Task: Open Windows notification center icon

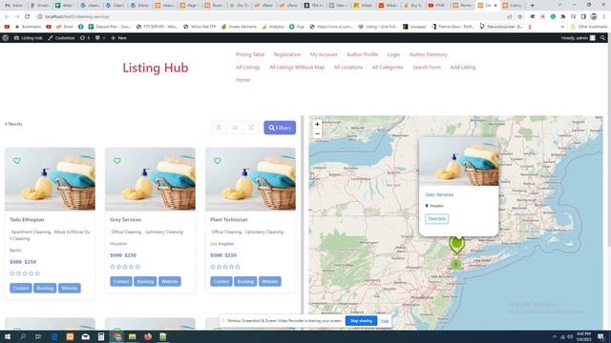Action: coord(601,336)
